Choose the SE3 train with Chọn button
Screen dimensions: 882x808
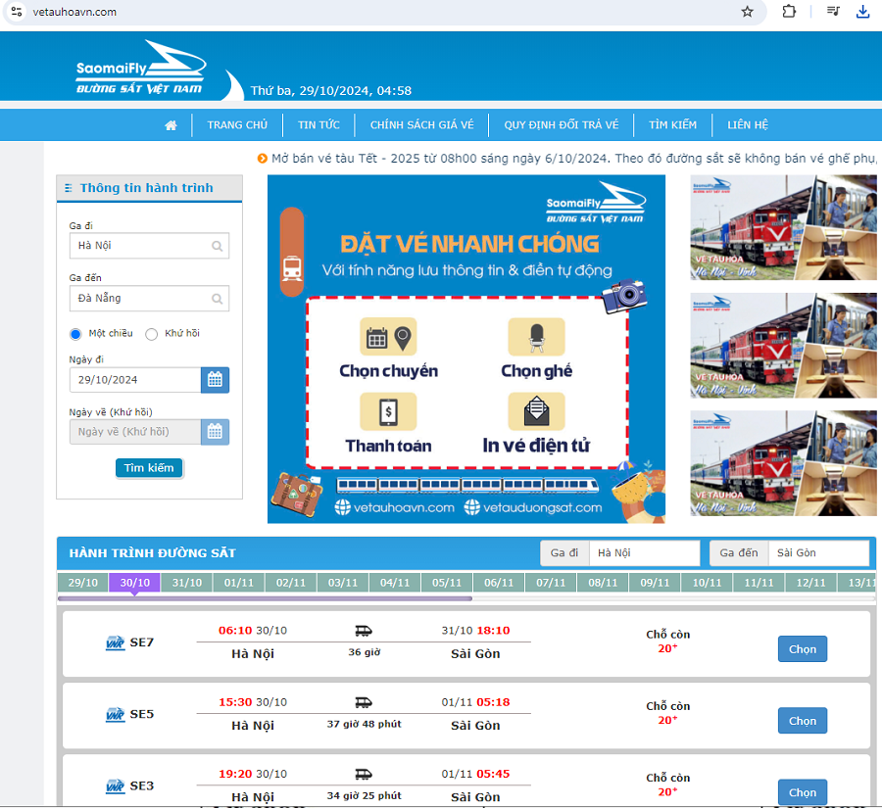[x=802, y=791]
